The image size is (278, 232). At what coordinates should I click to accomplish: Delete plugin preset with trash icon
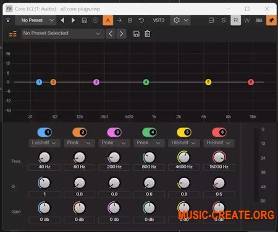tap(147, 33)
